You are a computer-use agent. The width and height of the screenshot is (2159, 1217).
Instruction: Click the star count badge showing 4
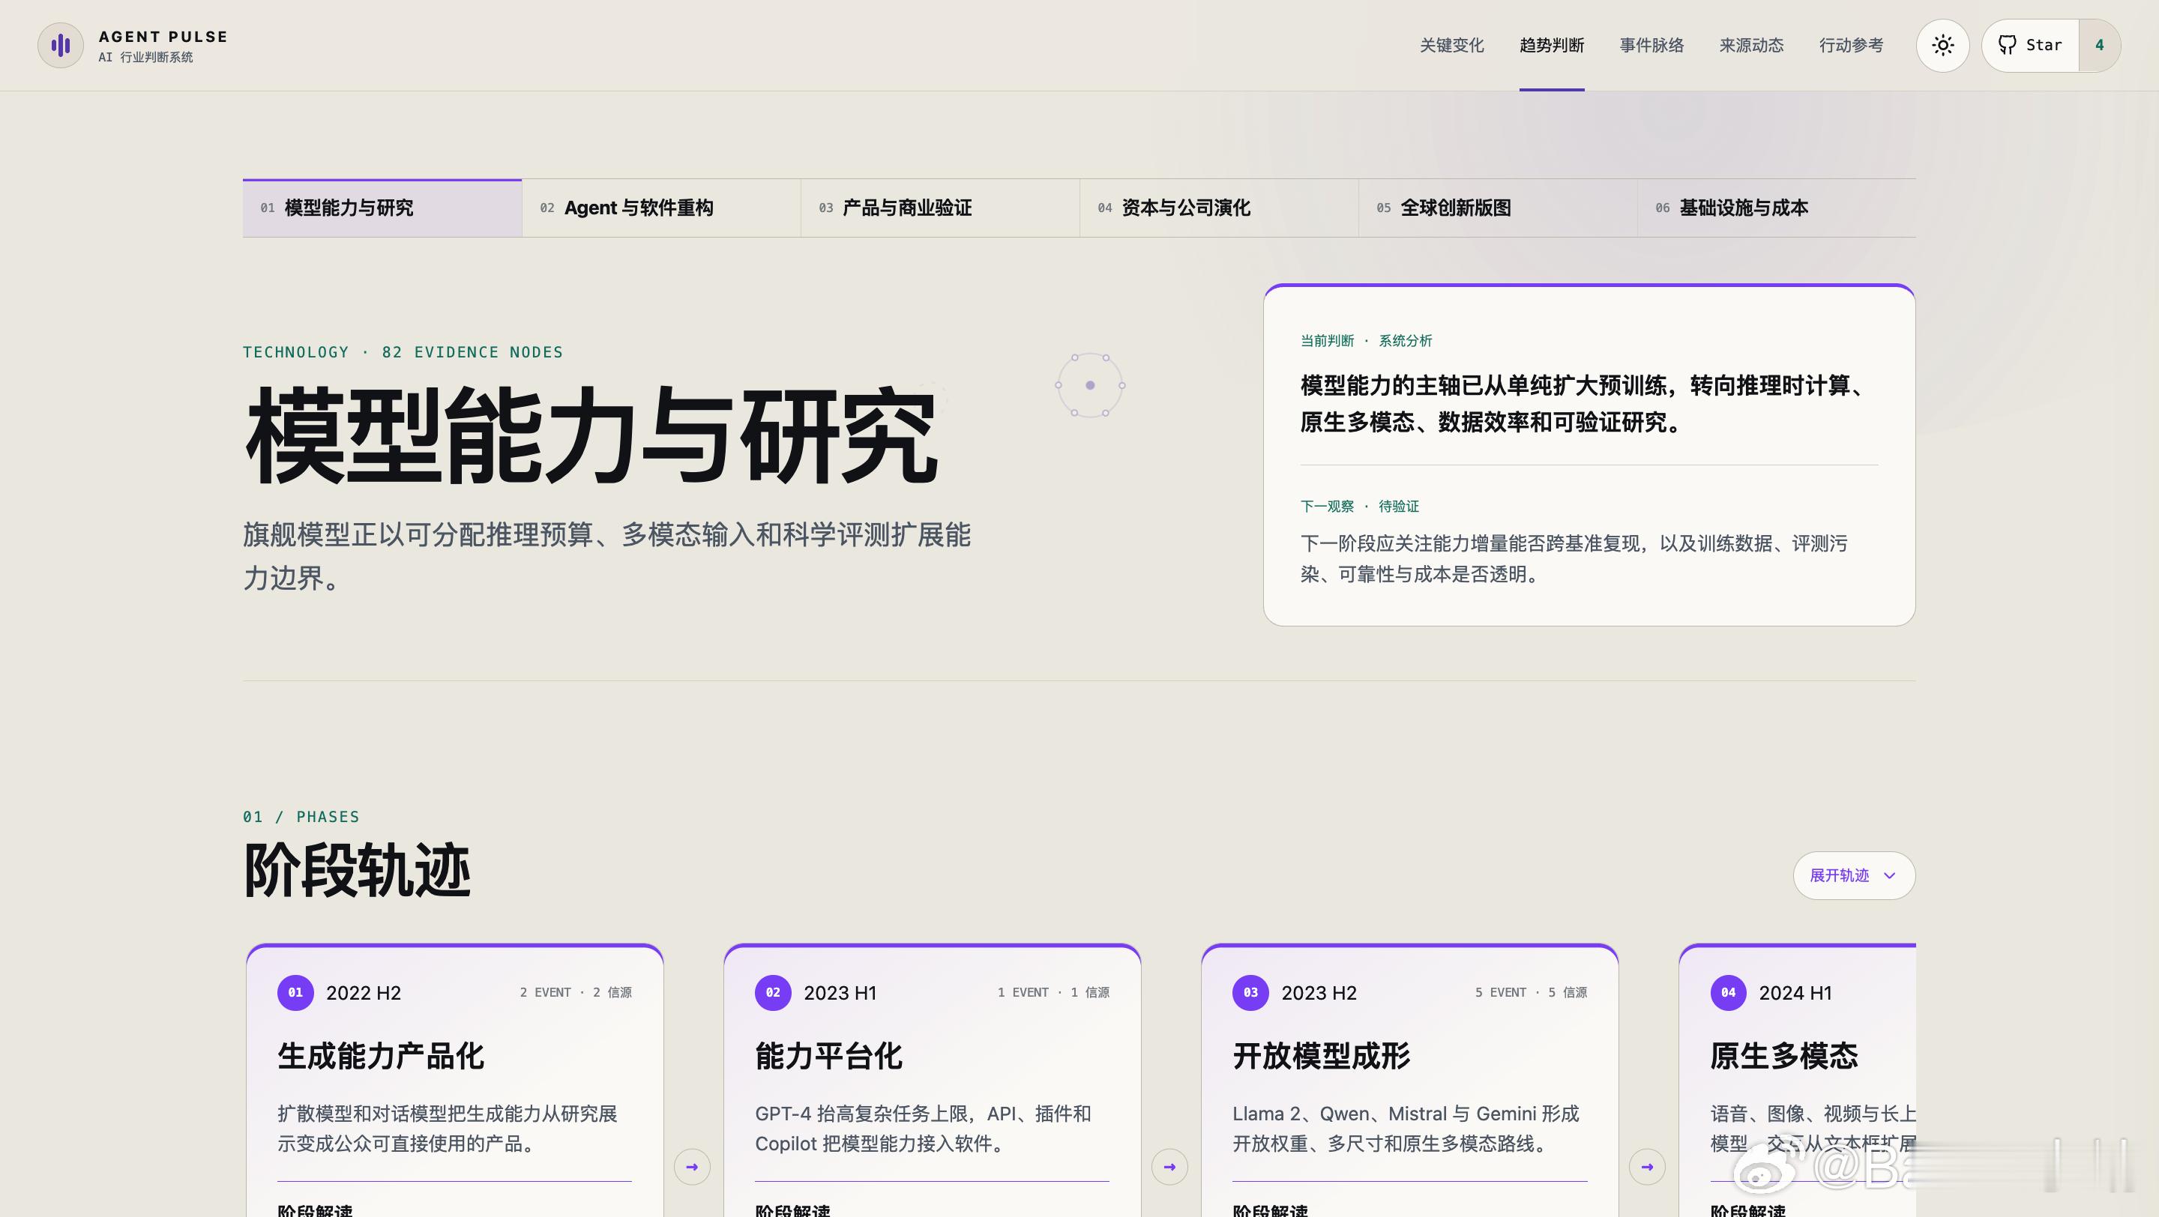tap(2100, 45)
